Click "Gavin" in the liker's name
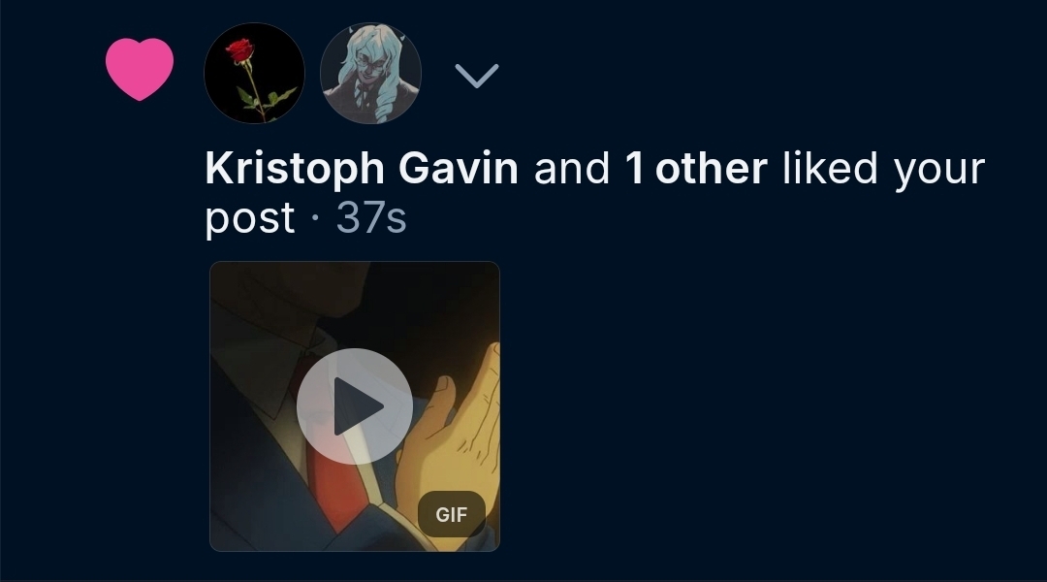This screenshot has height=582, width=1047. tap(458, 168)
